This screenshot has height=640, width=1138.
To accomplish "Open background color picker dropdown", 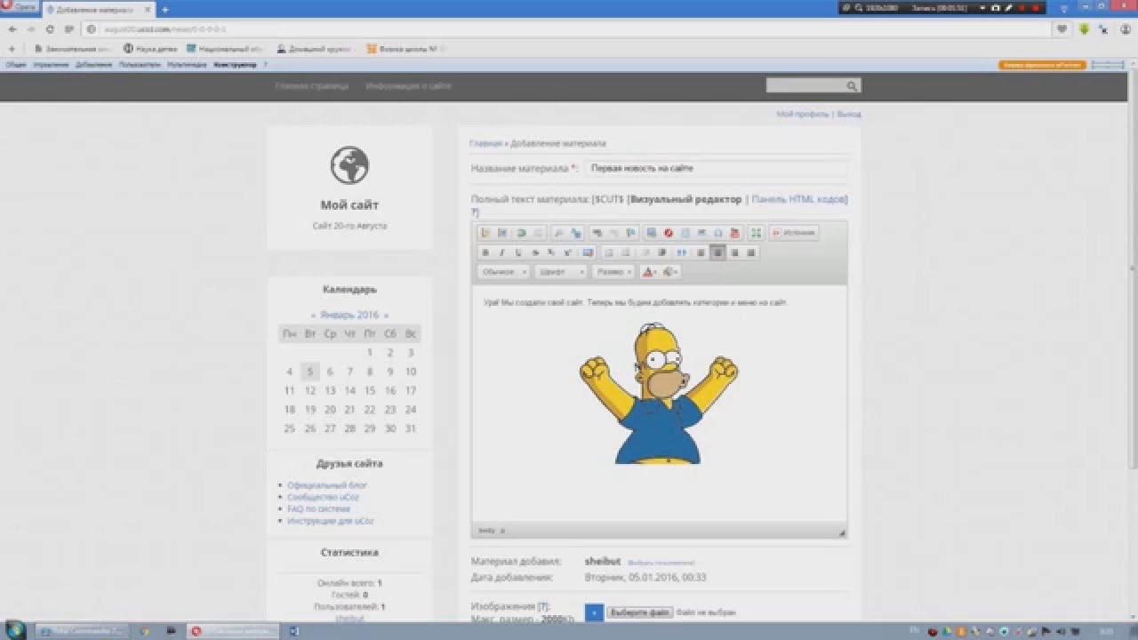I will pyautogui.click(x=670, y=272).
